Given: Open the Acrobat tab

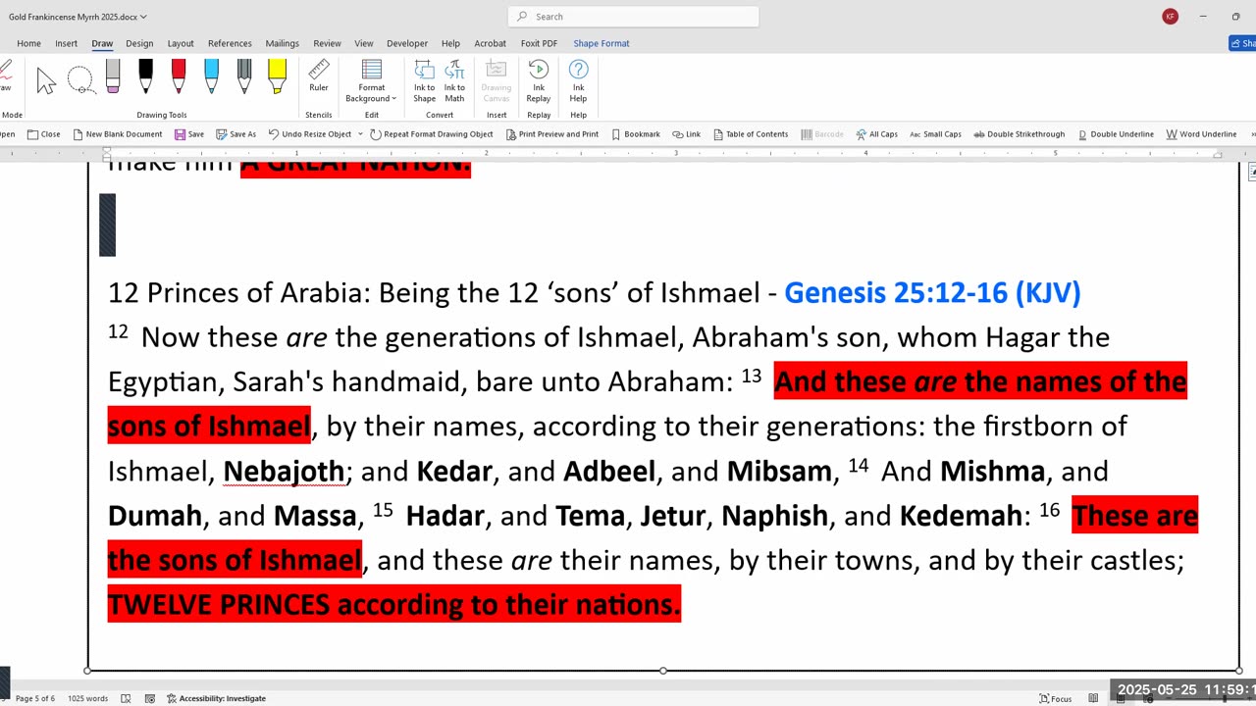Looking at the screenshot, I should pos(491,43).
